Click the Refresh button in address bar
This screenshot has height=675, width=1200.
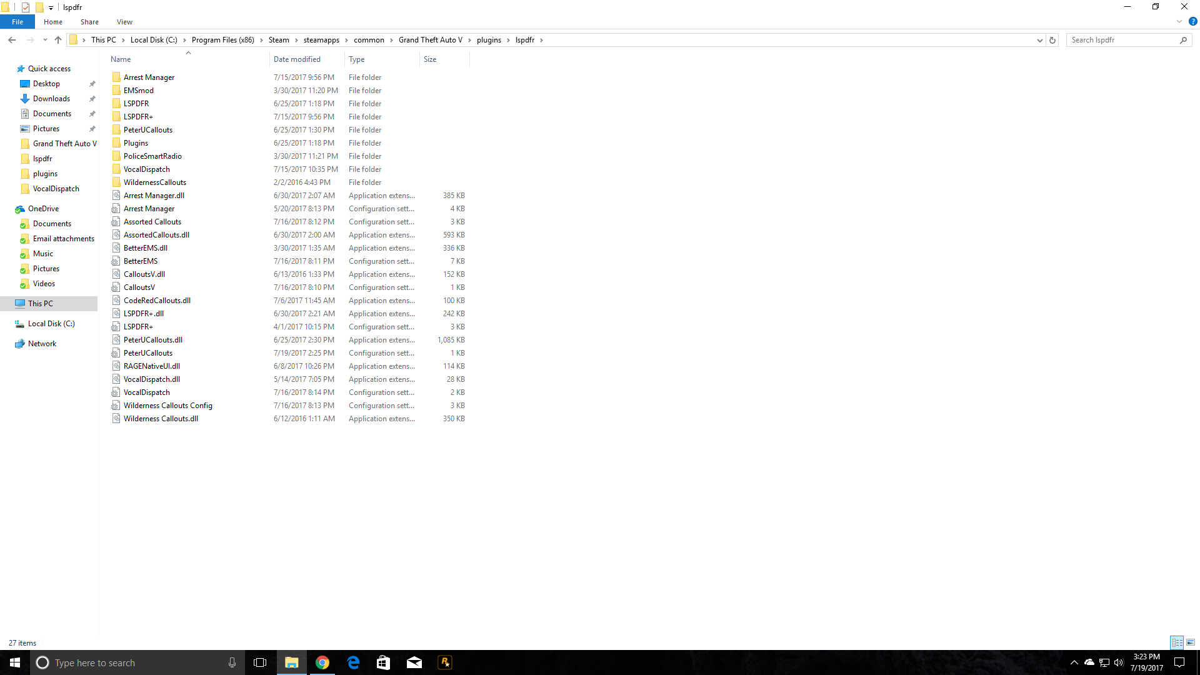tap(1052, 40)
